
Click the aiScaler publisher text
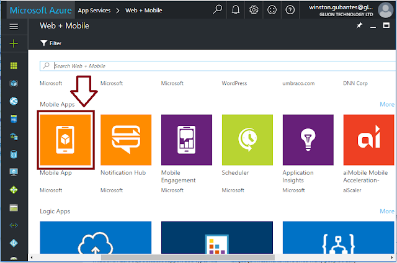pos(352,190)
